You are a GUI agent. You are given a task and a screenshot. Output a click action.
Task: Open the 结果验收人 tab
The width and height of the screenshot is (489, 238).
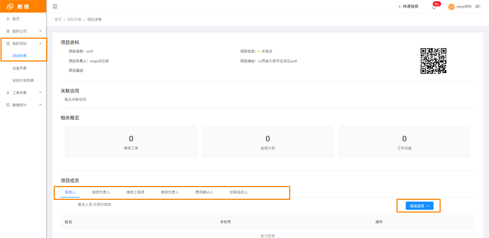point(239,192)
